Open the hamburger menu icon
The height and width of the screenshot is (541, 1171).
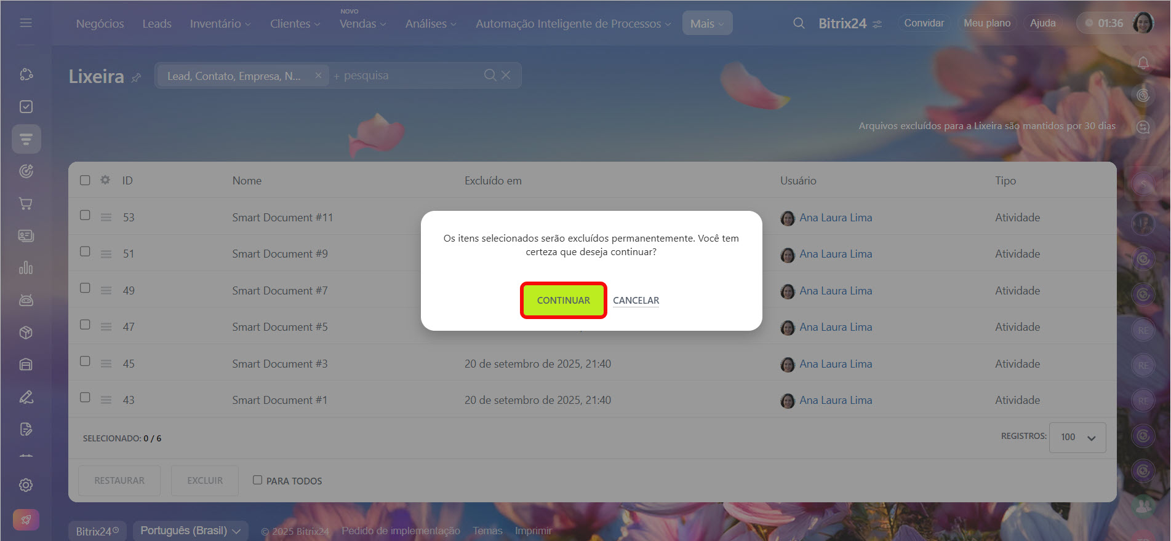(x=26, y=23)
